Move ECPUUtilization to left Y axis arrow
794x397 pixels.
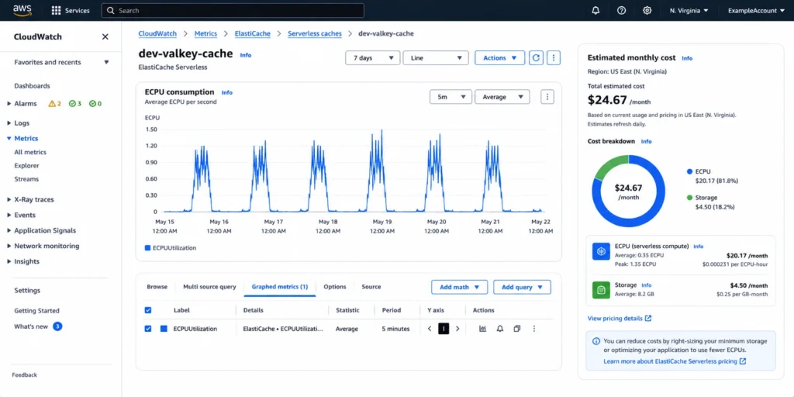(x=430, y=329)
